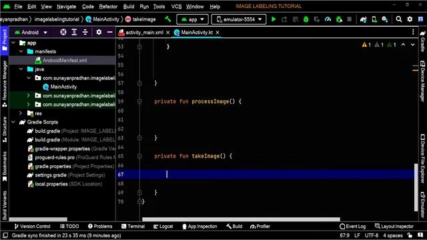
Task: Click takeImage breadcrumb in navigation bar
Action: coord(141,19)
